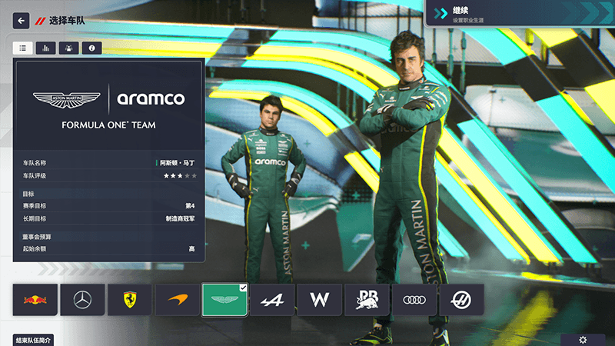Open the drivers lineup tab
This screenshot has height=346, width=615.
(x=68, y=48)
